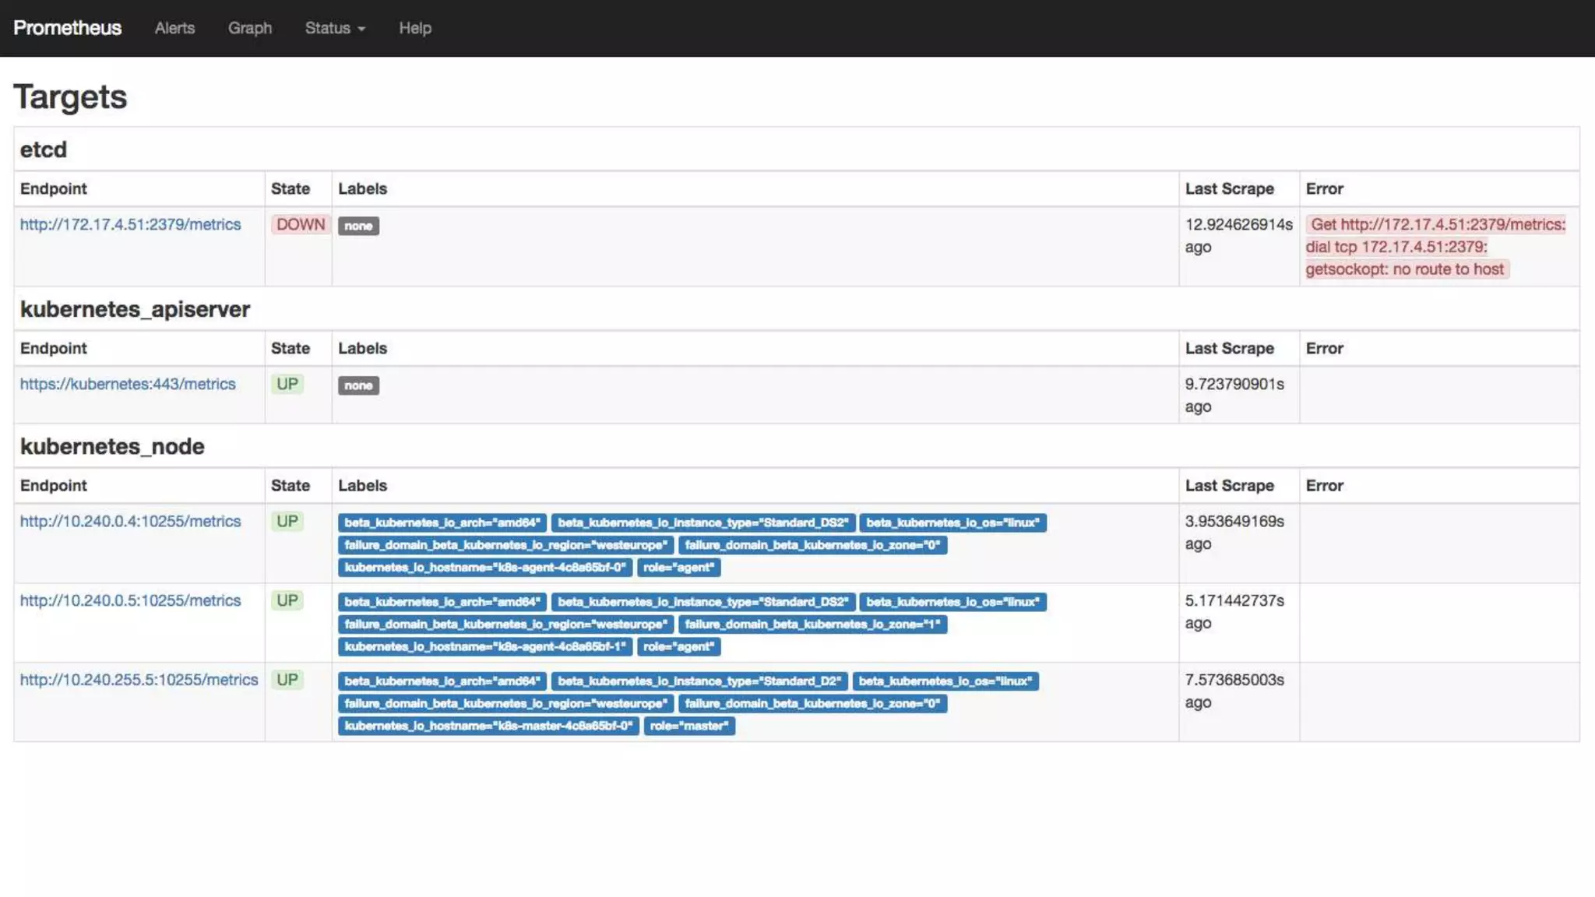
Task: Open the Graph page
Action: 249,28
